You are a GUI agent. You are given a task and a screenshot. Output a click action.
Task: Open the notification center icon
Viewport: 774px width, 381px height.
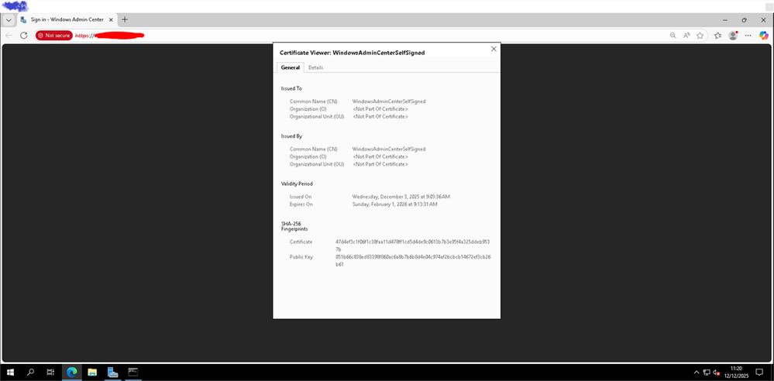click(760, 372)
